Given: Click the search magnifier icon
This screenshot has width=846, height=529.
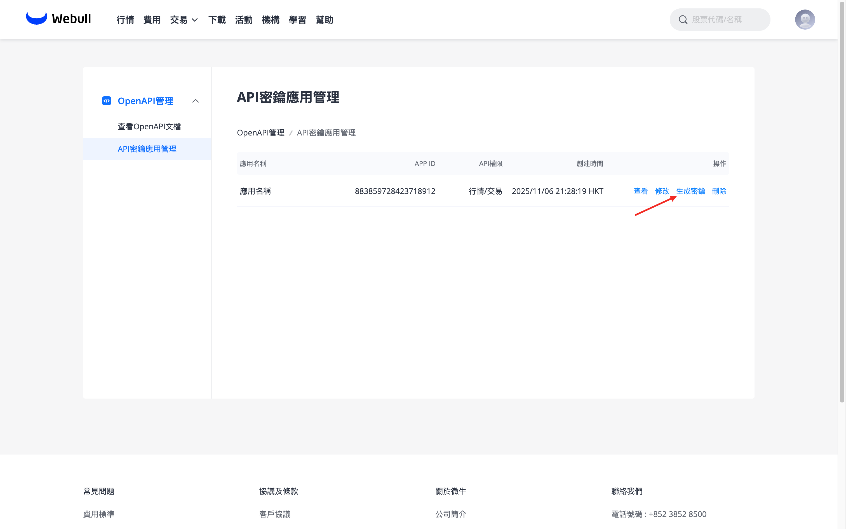Looking at the screenshot, I should pyautogui.click(x=683, y=20).
